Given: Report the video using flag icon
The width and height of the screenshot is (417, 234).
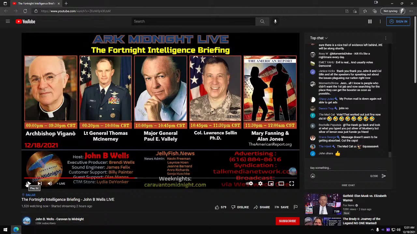Looking at the screenshot, I should [x=295, y=207].
